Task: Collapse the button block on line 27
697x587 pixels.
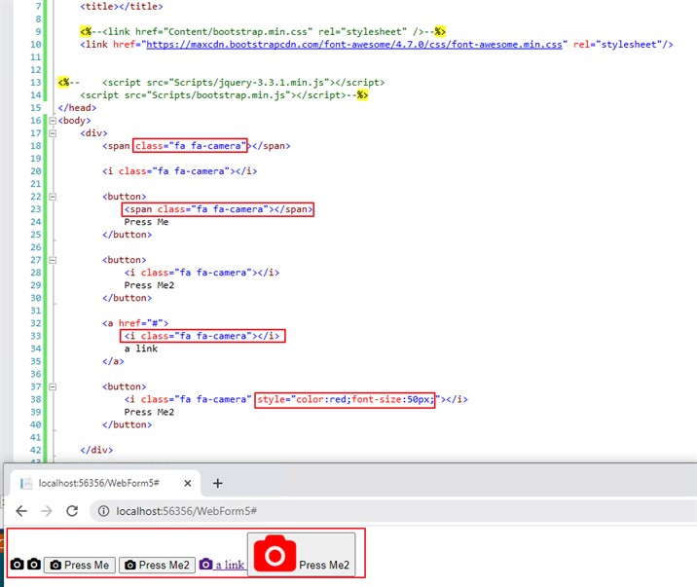Action: tap(53, 260)
